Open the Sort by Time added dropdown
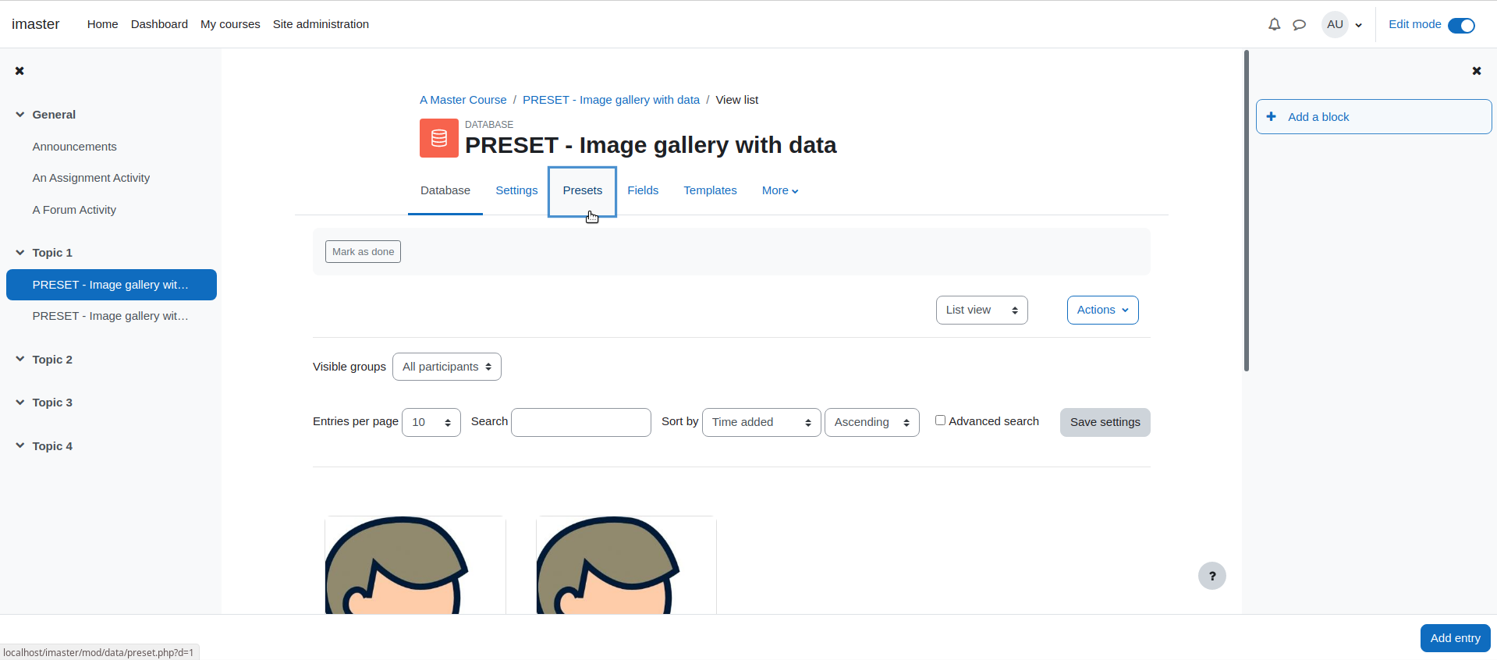1497x660 pixels. pos(761,422)
